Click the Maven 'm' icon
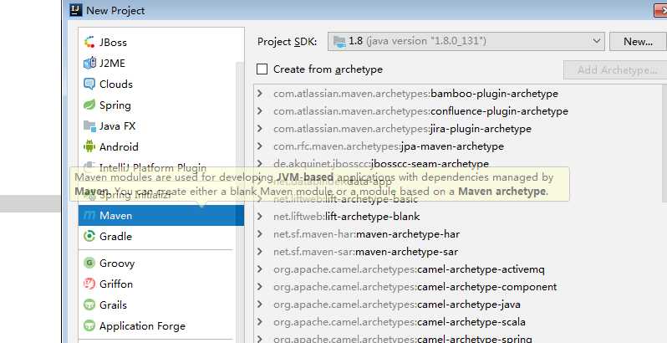667x343 pixels. [x=89, y=215]
